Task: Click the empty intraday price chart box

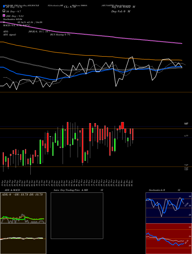Action: pos(77,216)
